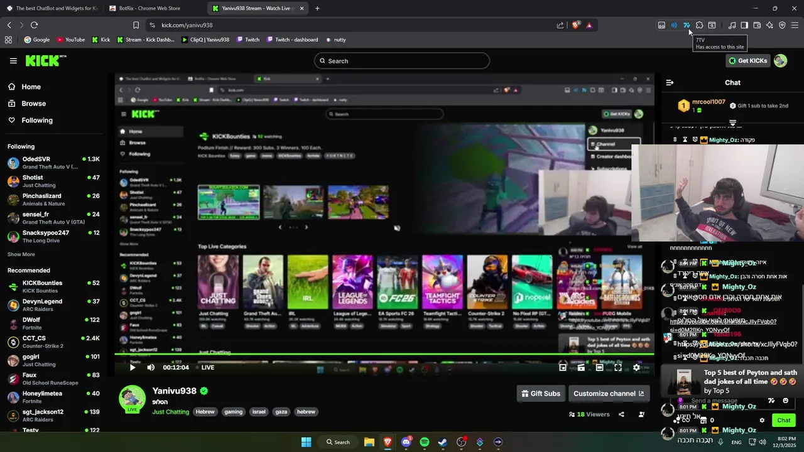Click the Windows Start button
This screenshot has height=452, width=804.
(306, 442)
